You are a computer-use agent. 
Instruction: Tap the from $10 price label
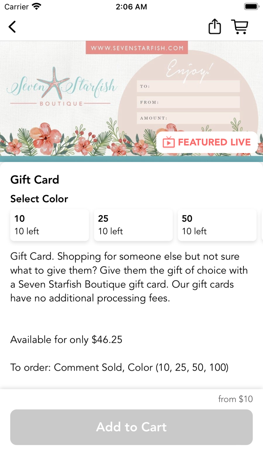236,399
